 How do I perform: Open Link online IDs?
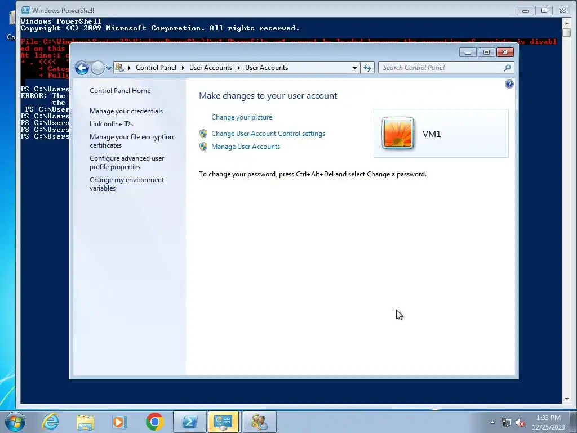[111, 124]
